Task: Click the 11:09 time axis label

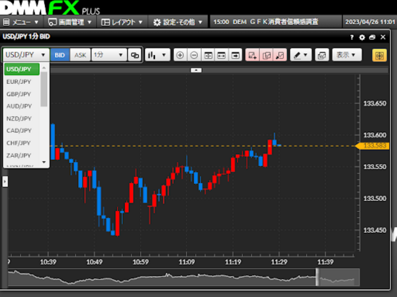Action: tap(187, 262)
